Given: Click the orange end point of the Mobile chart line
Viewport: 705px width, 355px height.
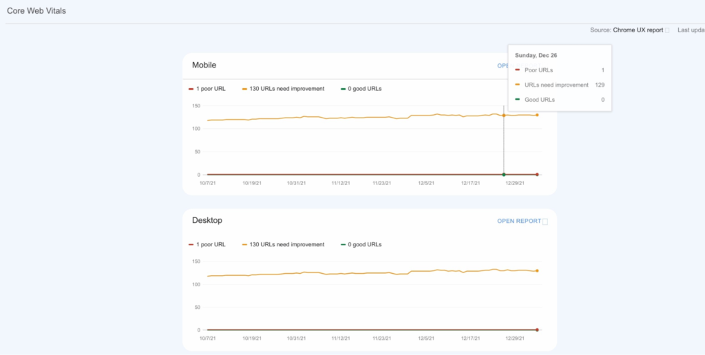Looking at the screenshot, I should [x=537, y=115].
